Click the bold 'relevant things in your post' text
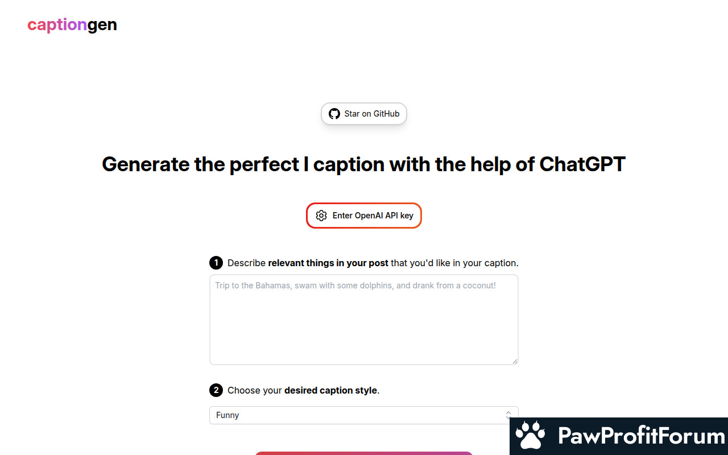Screen dimensions: 728x455 tap(328, 263)
